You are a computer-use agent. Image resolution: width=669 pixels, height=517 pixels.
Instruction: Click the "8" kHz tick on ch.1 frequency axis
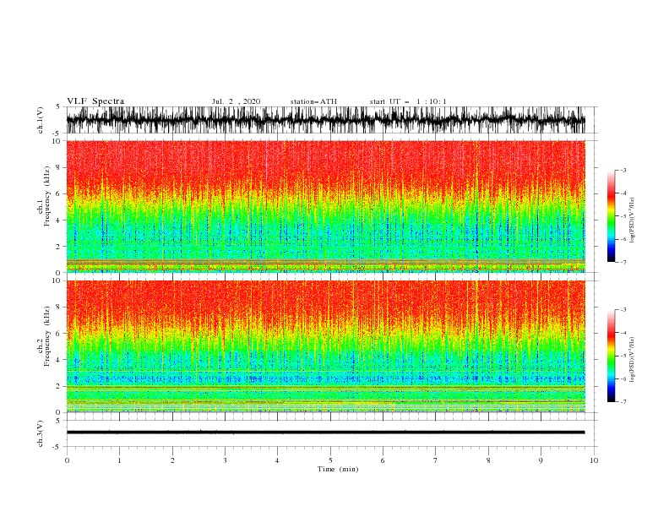59,167
